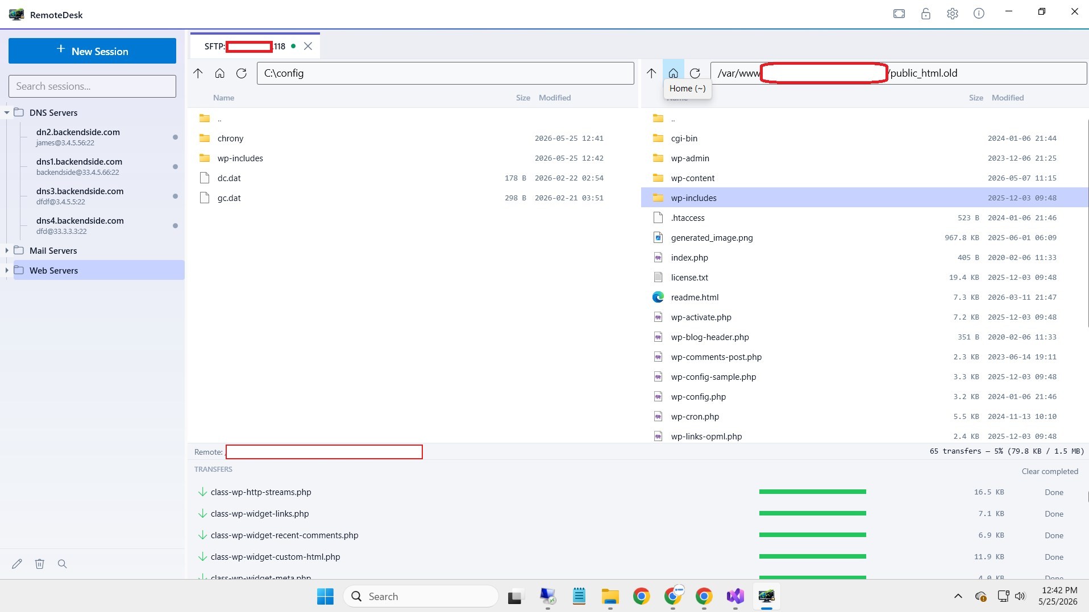Open File Explorer in the taskbar
Screen dimensions: 1089x612
click(x=610, y=596)
